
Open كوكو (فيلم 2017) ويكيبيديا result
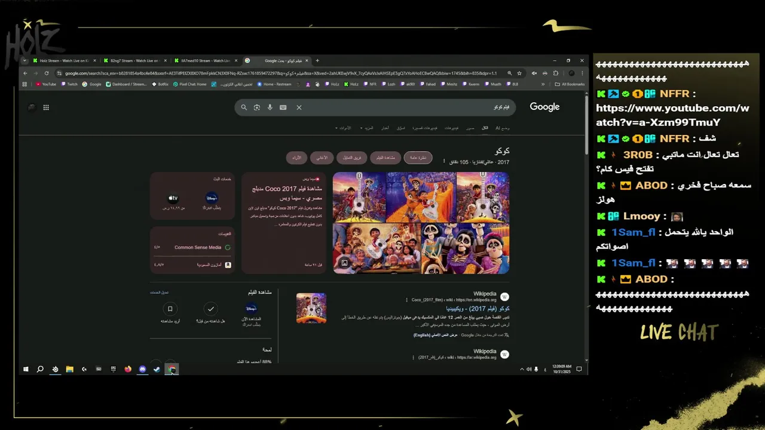coord(478,309)
